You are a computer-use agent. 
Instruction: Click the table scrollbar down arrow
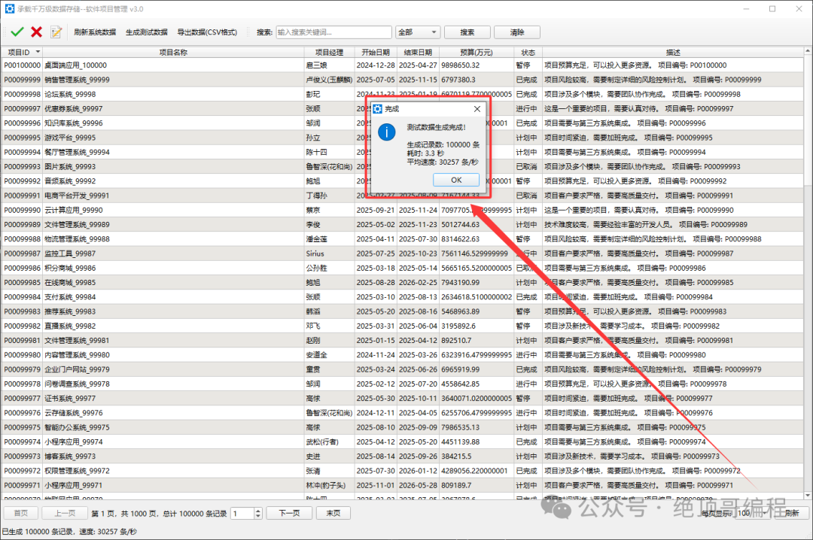[808, 496]
